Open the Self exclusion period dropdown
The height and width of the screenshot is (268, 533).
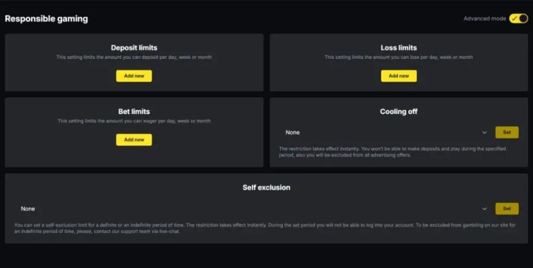[250, 209]
